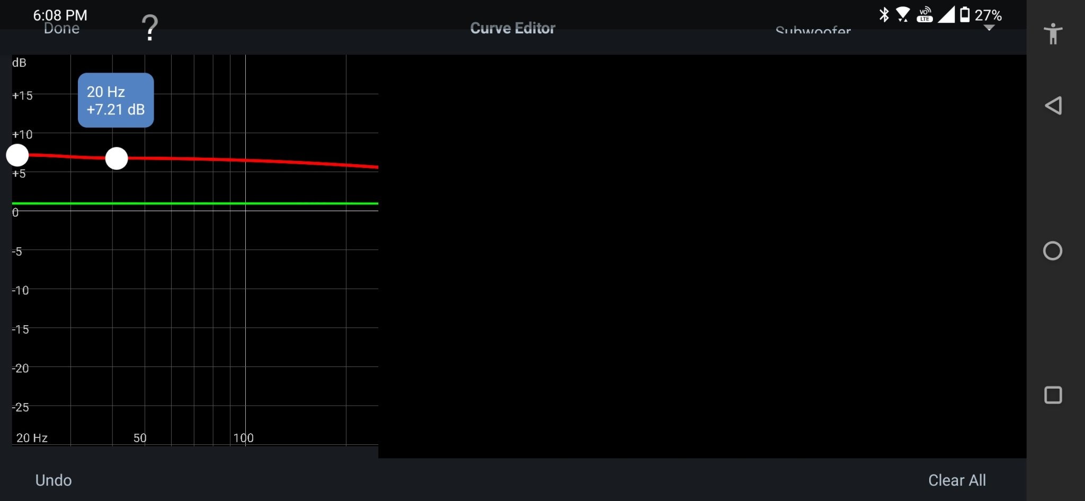This screenshot has height=501, width=1085.
Task: Tap the VoLTE status icon
Action: 924,15
